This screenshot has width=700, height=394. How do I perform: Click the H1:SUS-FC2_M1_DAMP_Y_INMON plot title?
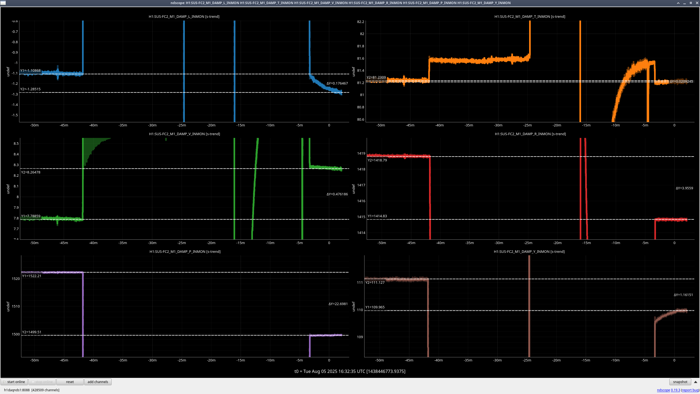coord(529,251)
